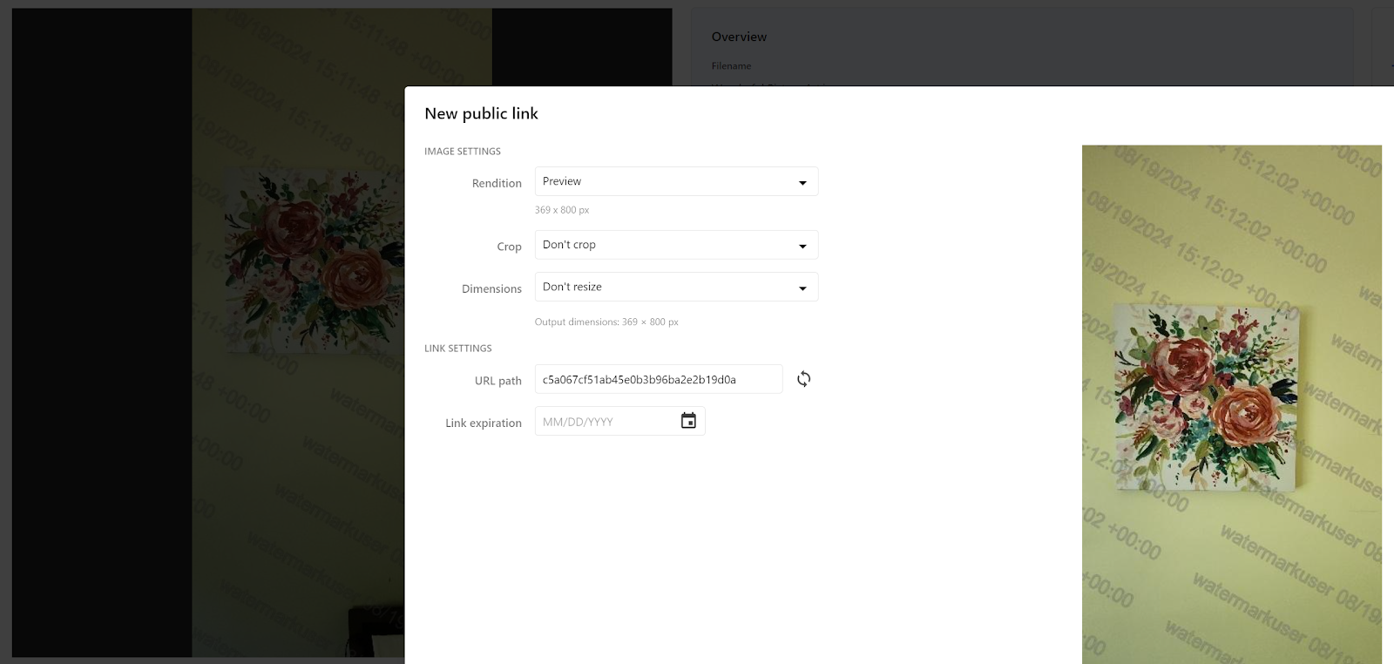Click the Rendition field label
Image resolution: width=1394 pixels, height=664 pixels.
pos(497,183)
